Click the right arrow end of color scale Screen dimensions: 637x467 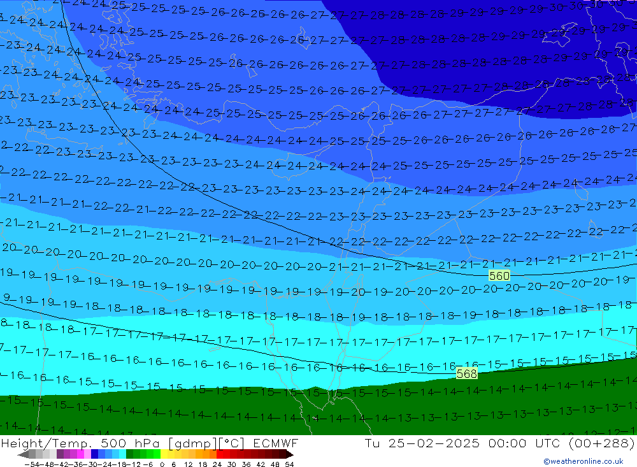tap(290, 454)
